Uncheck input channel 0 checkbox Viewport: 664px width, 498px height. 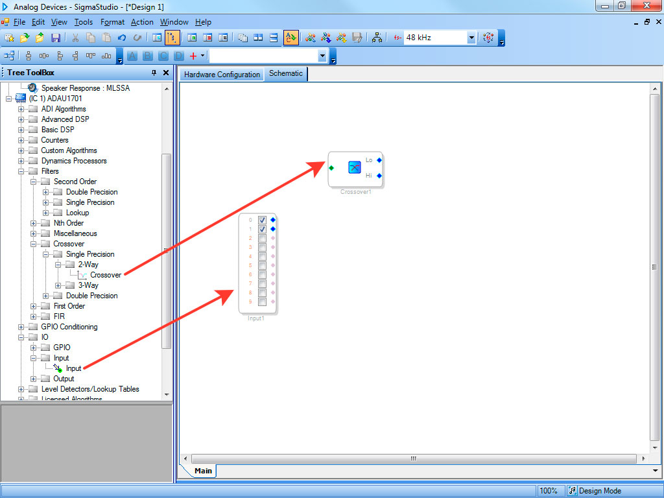coord(262,220)
